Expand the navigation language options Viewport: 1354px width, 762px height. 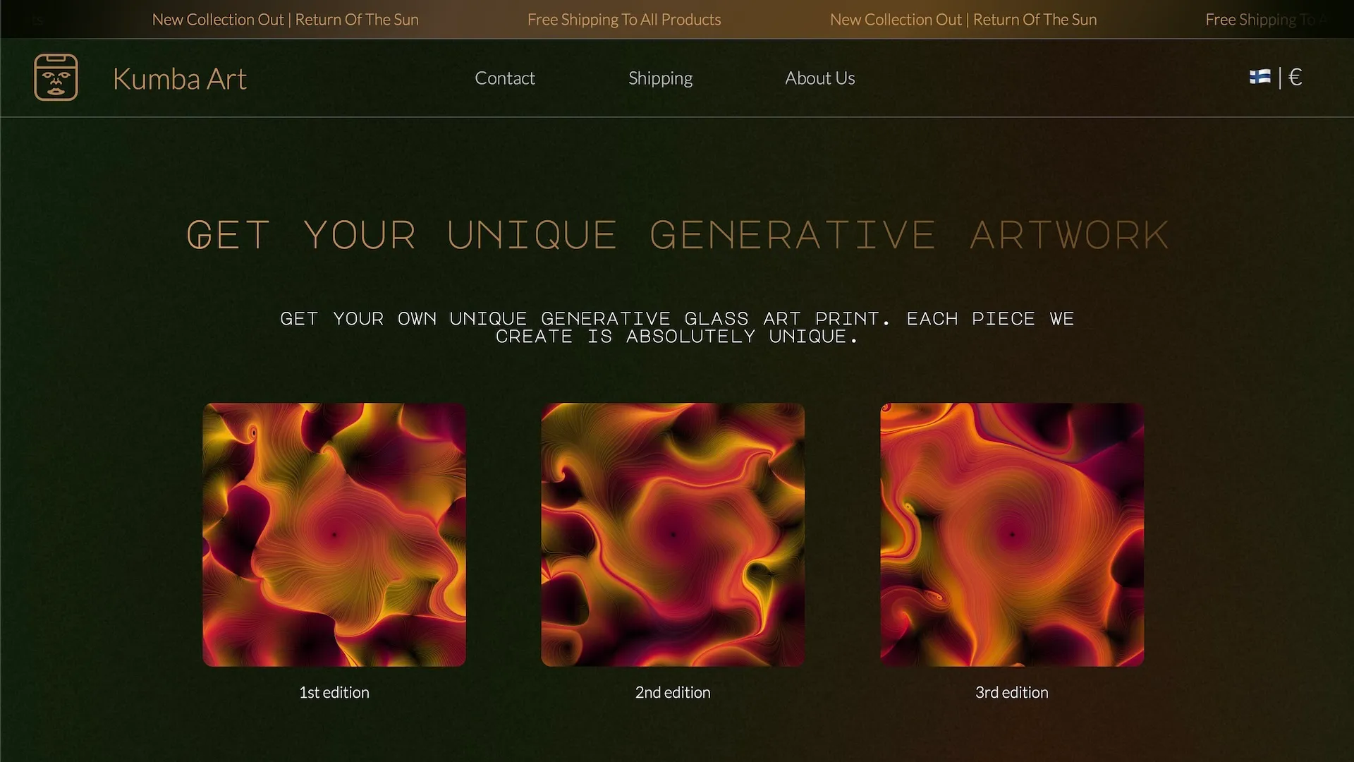click(x=1260, y=77)
